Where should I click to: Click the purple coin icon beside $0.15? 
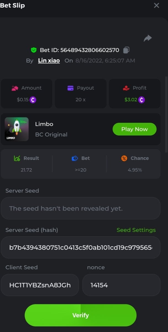(33, 100)
